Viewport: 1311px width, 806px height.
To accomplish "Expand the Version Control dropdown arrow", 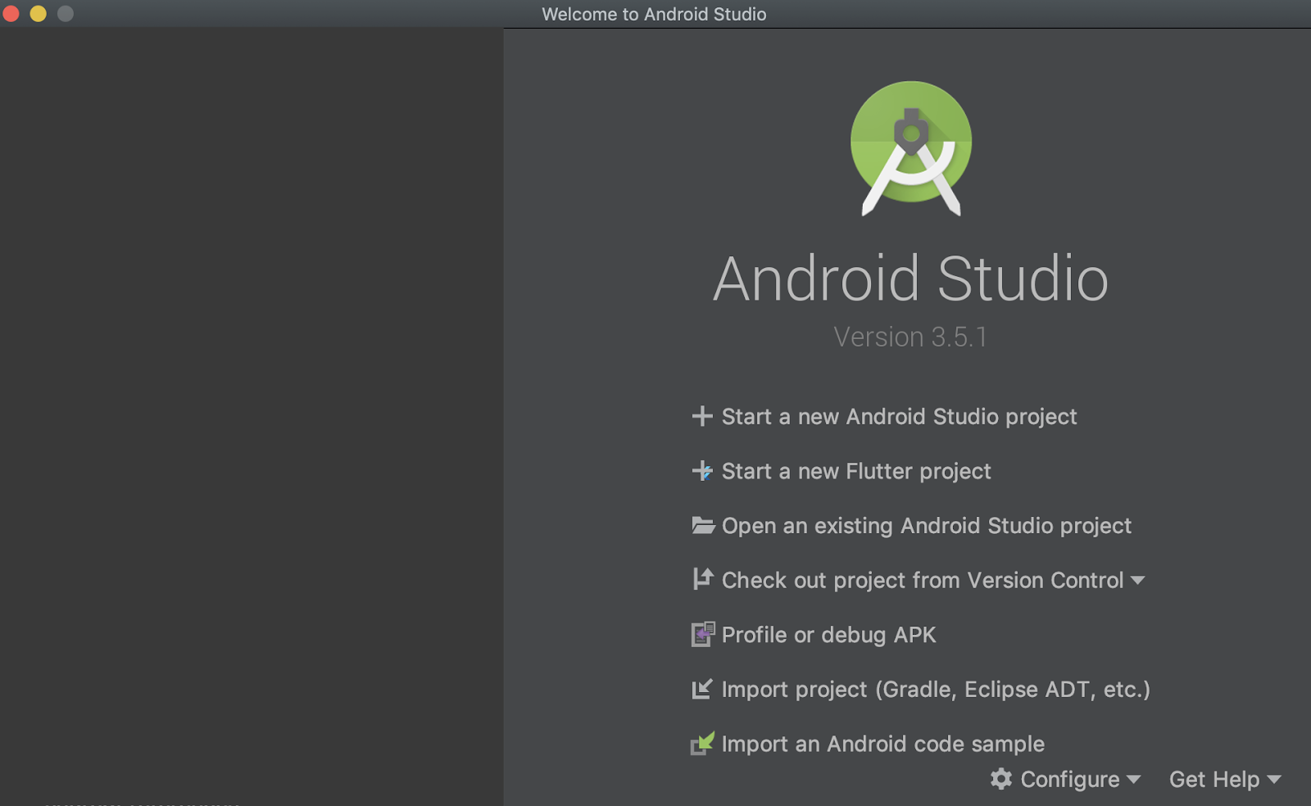I will click(x=1137, y=581).
